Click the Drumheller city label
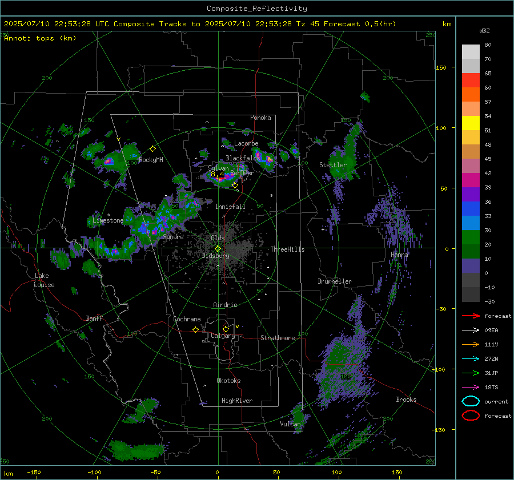The height and width of the screenshot is (480, 514). click(x=335, y=281)
